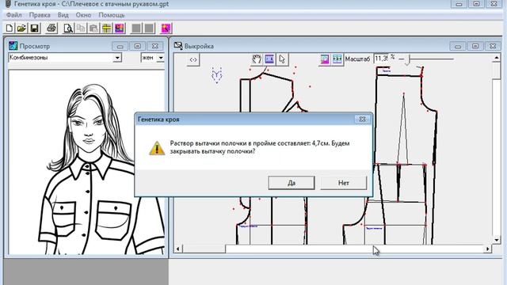Click the scroll down arrow in Выкройка

click(497, 240)
